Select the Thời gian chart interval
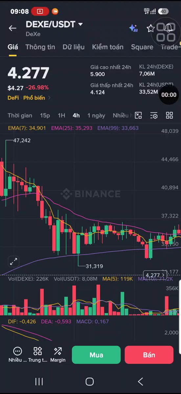 point(20,115)
